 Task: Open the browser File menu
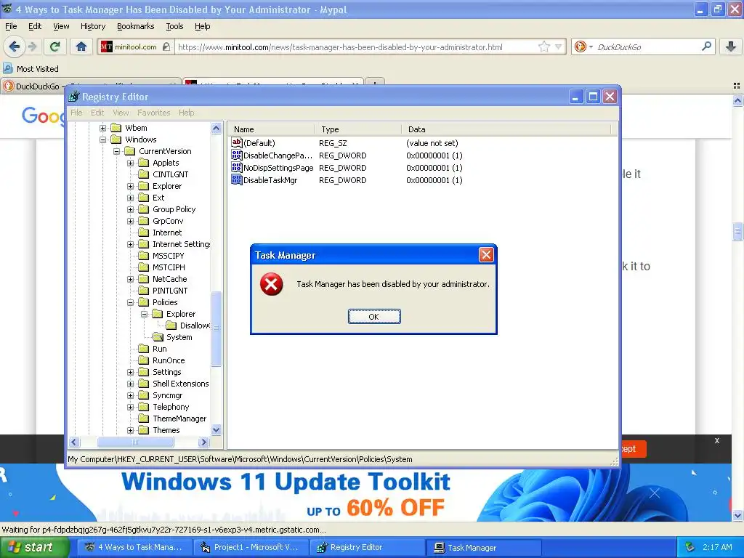[11, 26]
